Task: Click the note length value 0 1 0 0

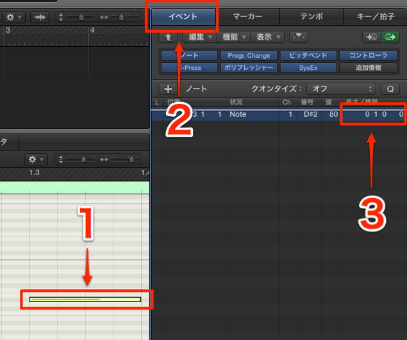Action: pyautogui.click(x=384, y=114)
